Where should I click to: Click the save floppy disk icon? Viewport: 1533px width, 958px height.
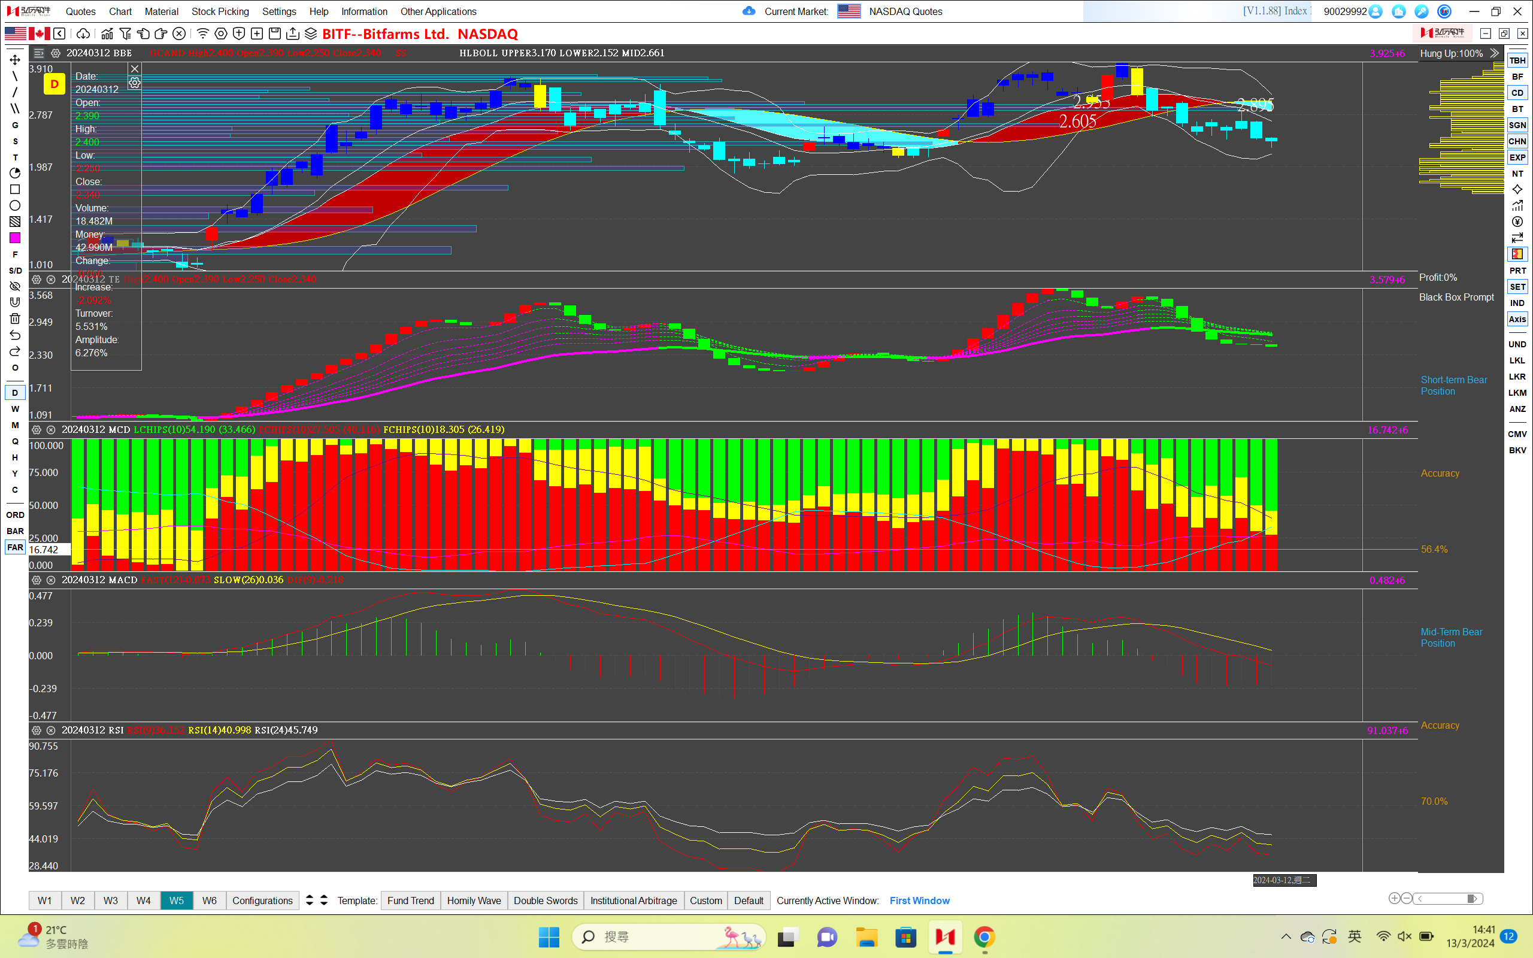pos(274,34)
